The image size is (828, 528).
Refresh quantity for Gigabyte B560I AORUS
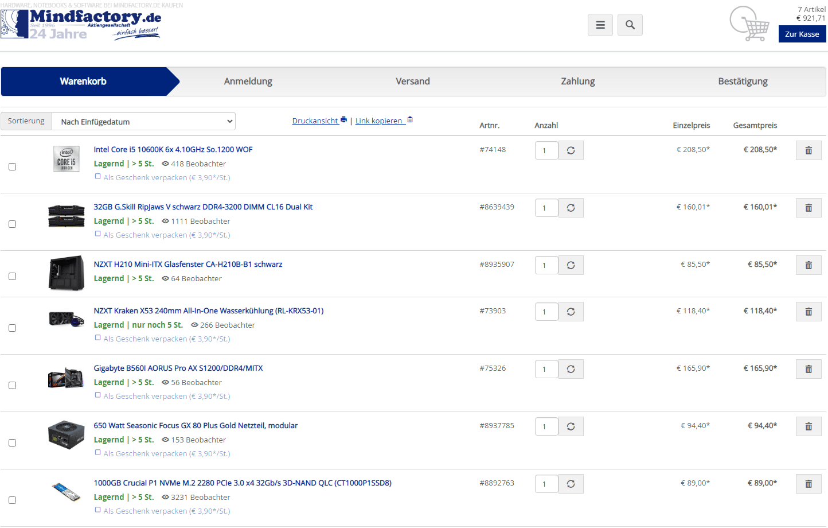pos(571,369)
